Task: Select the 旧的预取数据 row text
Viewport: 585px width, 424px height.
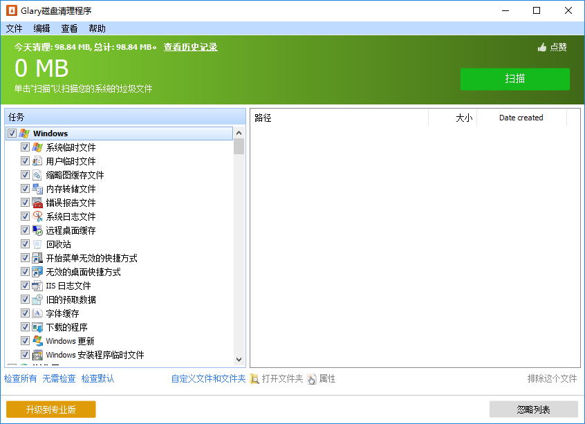Action: (x=71, y=299)
